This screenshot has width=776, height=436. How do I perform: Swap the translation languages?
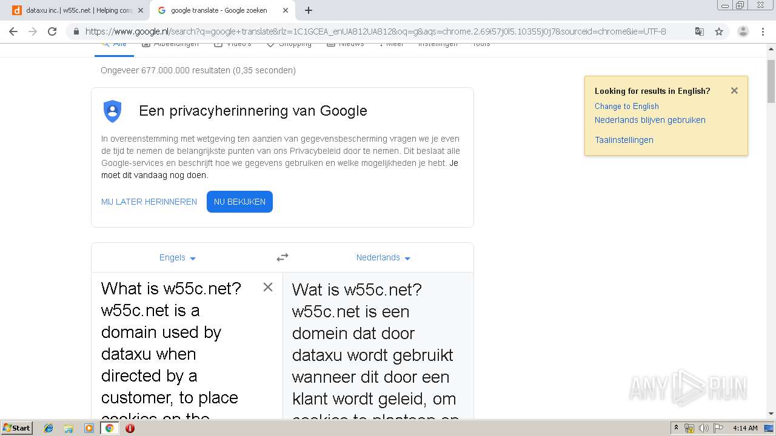pos(283,257)
